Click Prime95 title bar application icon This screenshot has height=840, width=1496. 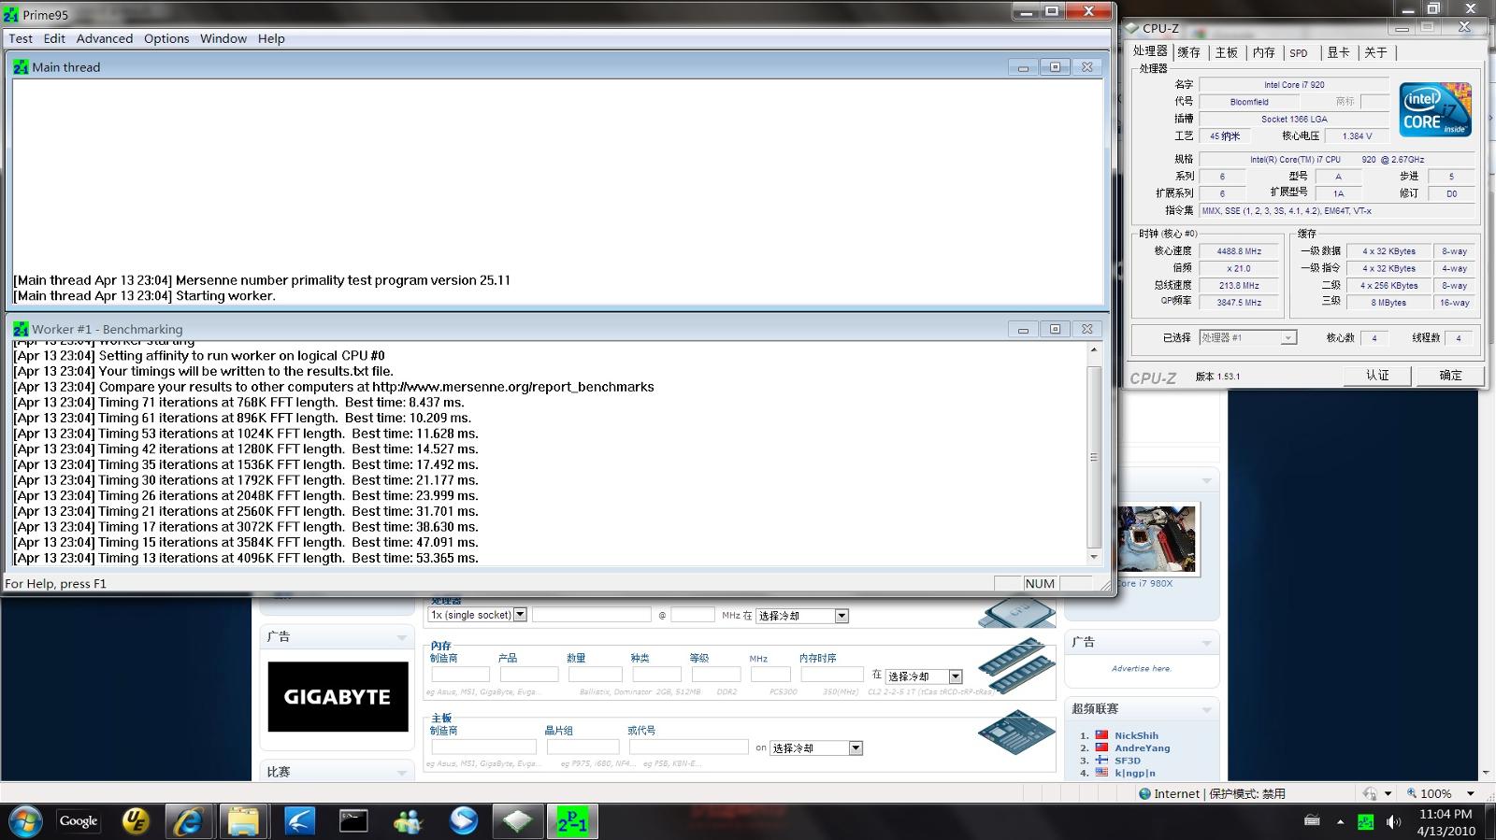(x=11, y=15)
